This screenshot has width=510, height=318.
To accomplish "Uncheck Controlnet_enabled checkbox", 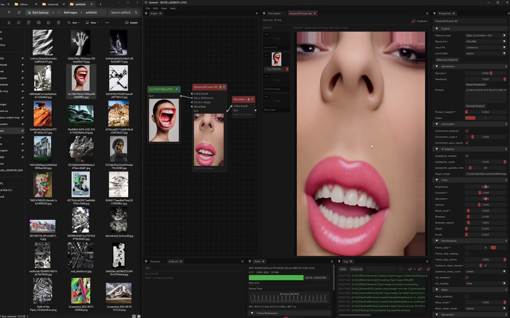I will pos(467,131).
